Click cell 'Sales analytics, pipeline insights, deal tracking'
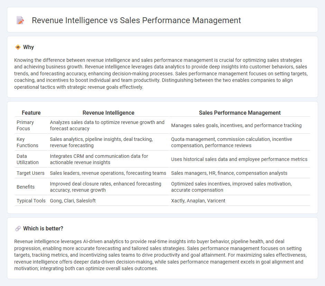This screenshot has width=325, height=286. [x=109, y=142]
